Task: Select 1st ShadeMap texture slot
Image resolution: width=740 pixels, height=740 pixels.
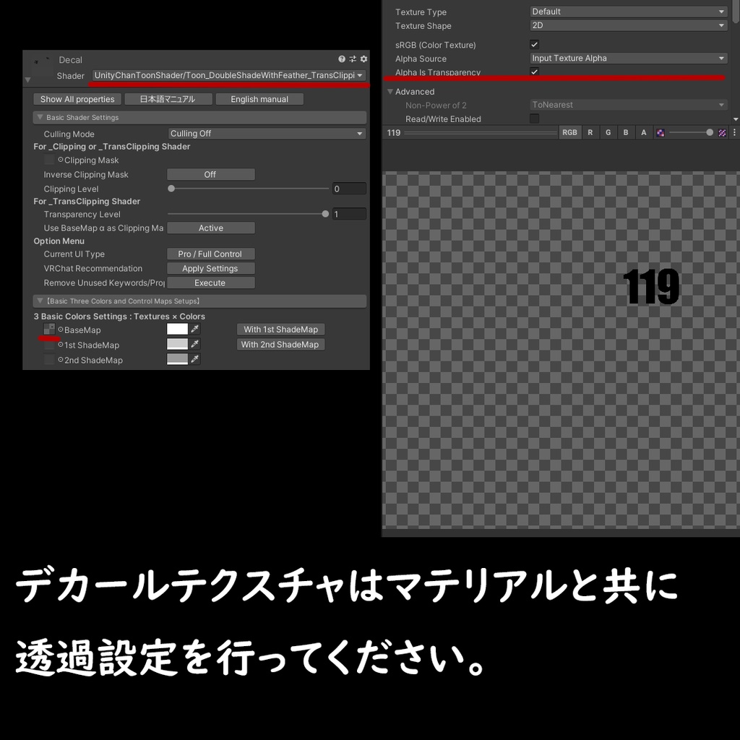Action: click(49, 345)
